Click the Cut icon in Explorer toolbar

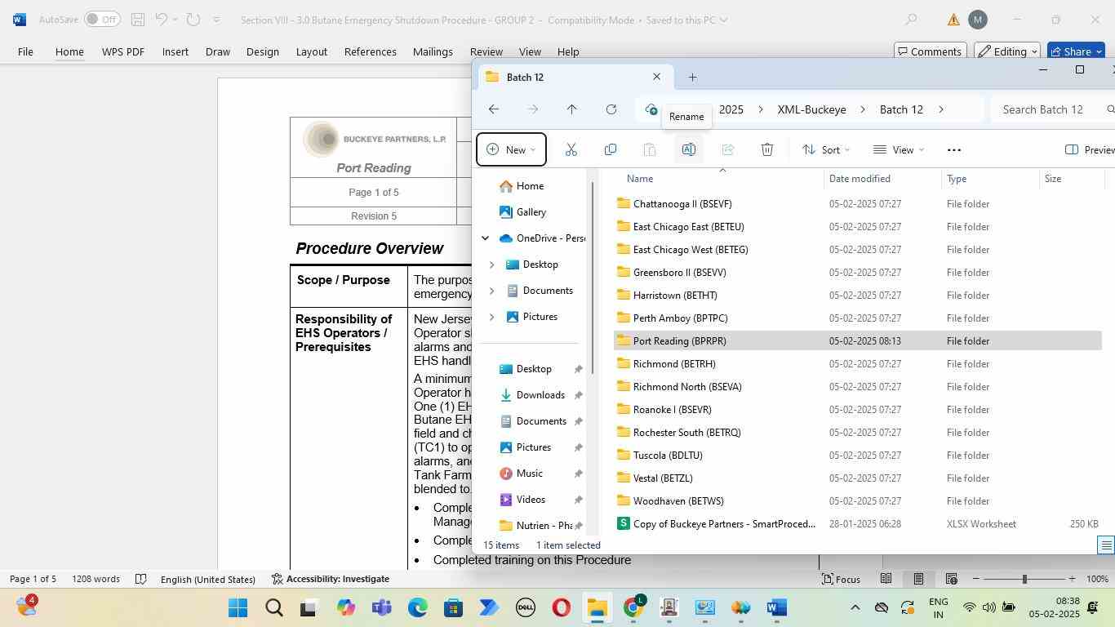click(571, 149)
